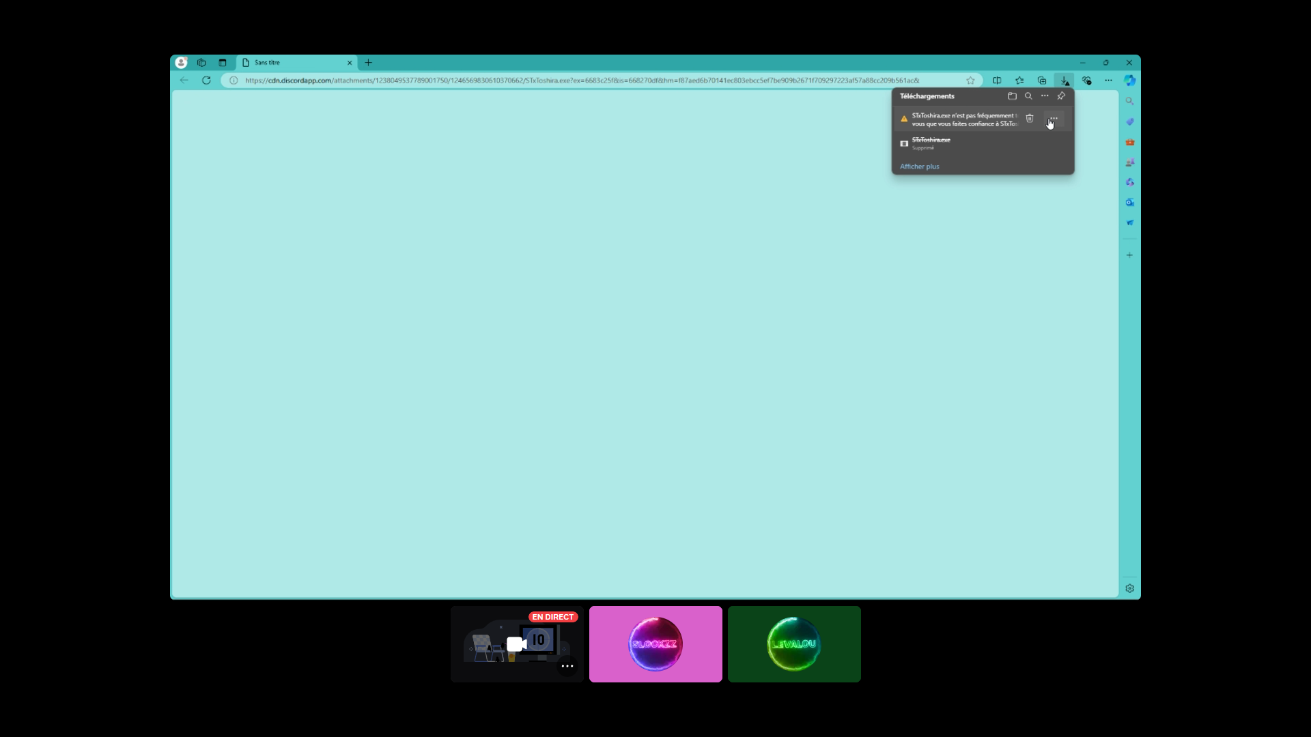The width and height of the screenshot is (1311, 737).
Task: Open Browser essentials heart icon
Action: (1086, 81)
